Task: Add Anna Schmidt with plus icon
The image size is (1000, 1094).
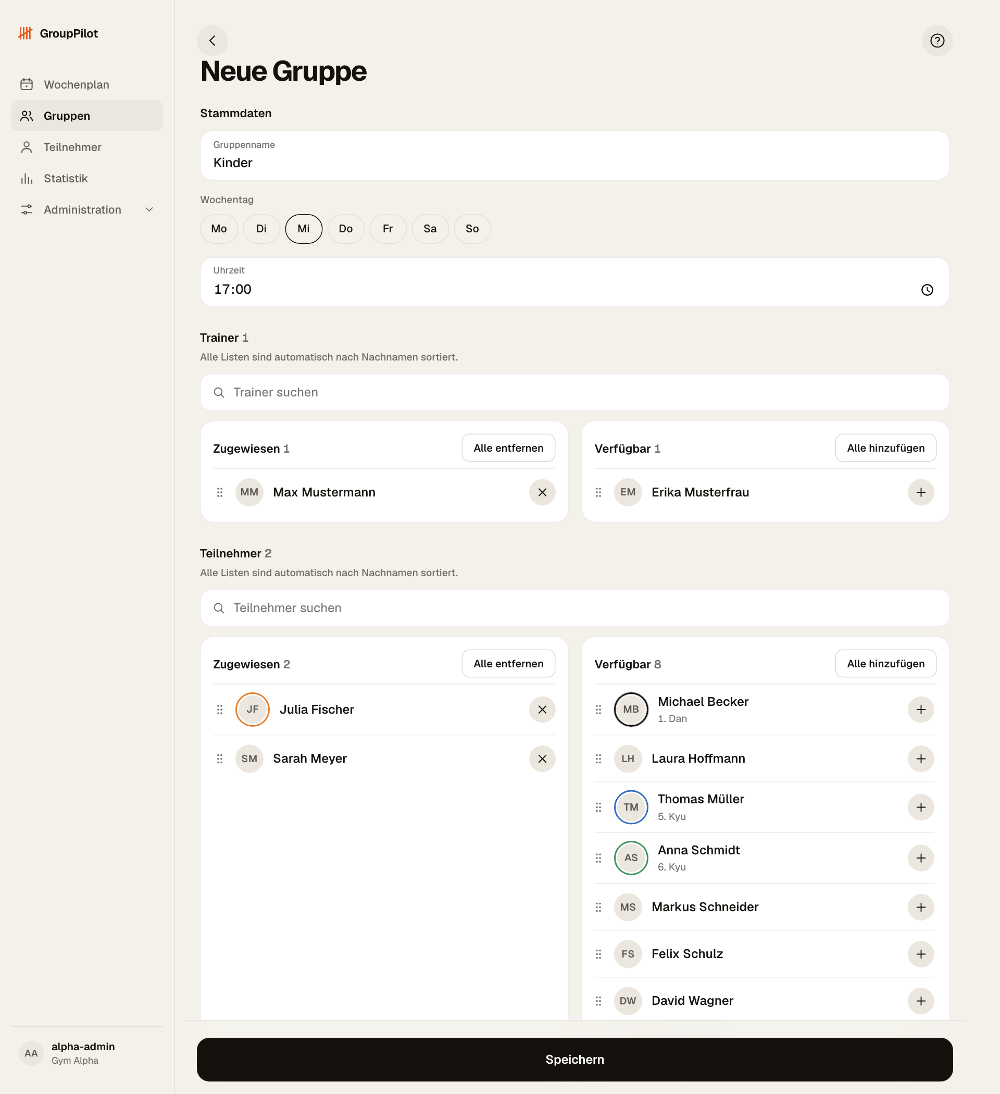Action: (x=921, y=858)
